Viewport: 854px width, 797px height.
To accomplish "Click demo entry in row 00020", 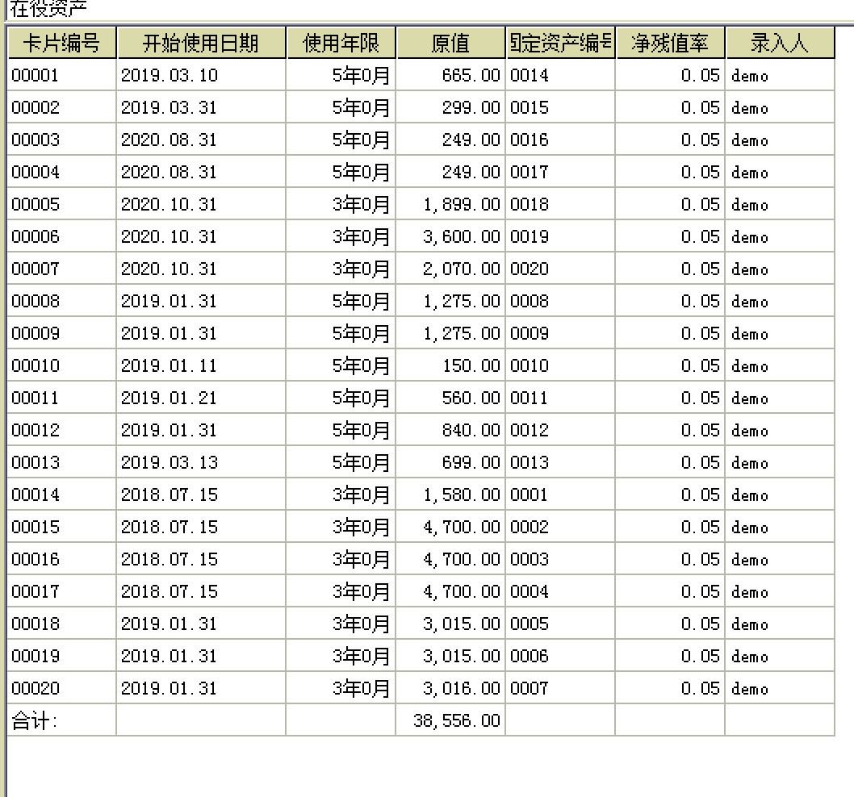I will coord(780,688).
